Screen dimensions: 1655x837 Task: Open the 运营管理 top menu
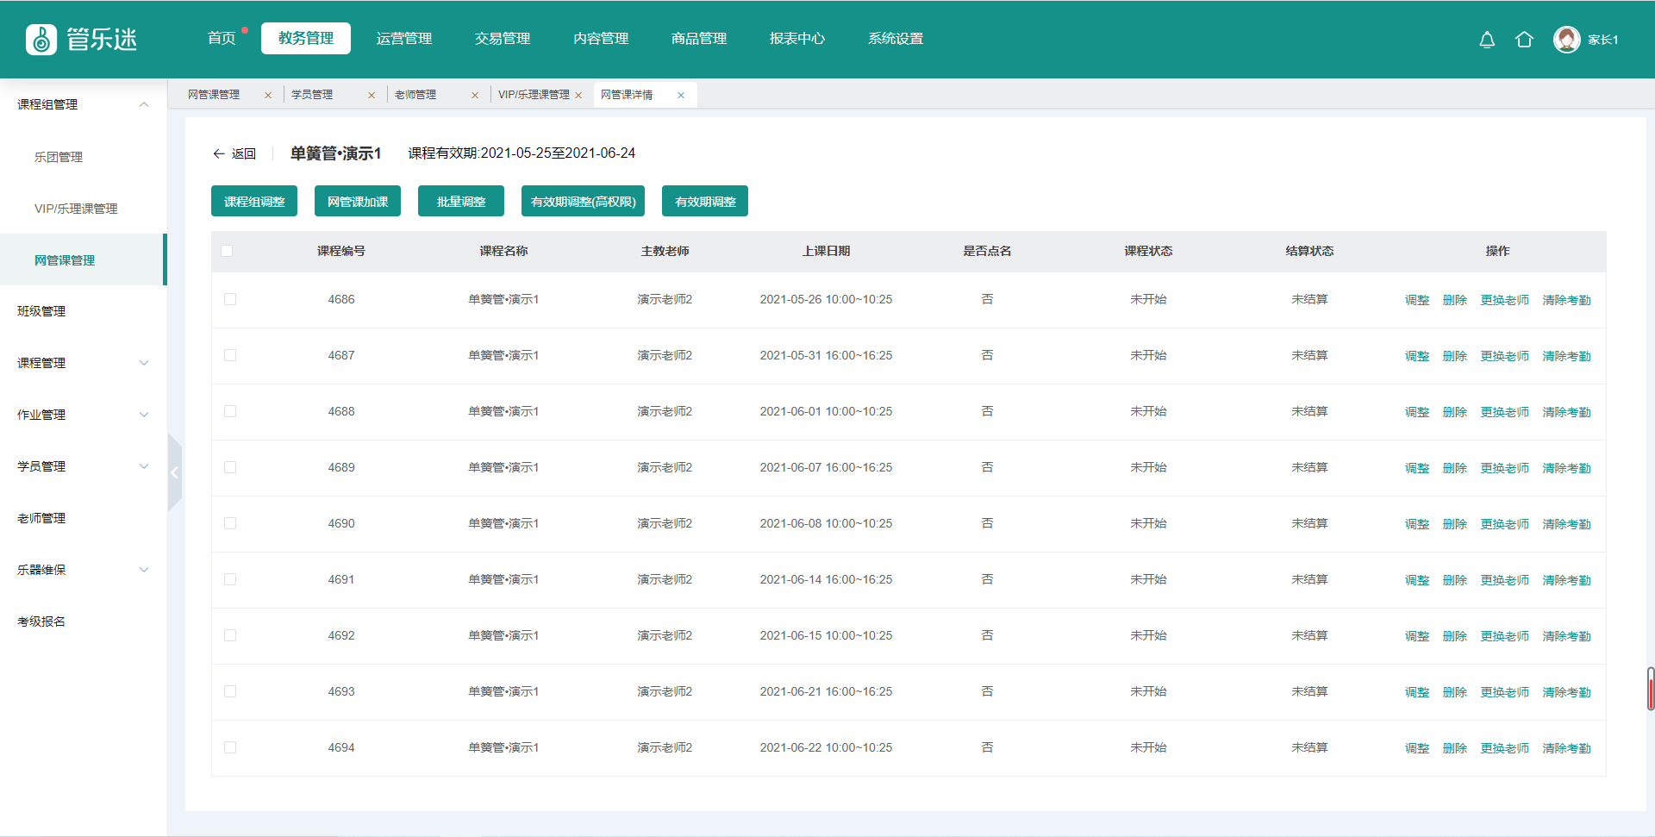[404, 39]
